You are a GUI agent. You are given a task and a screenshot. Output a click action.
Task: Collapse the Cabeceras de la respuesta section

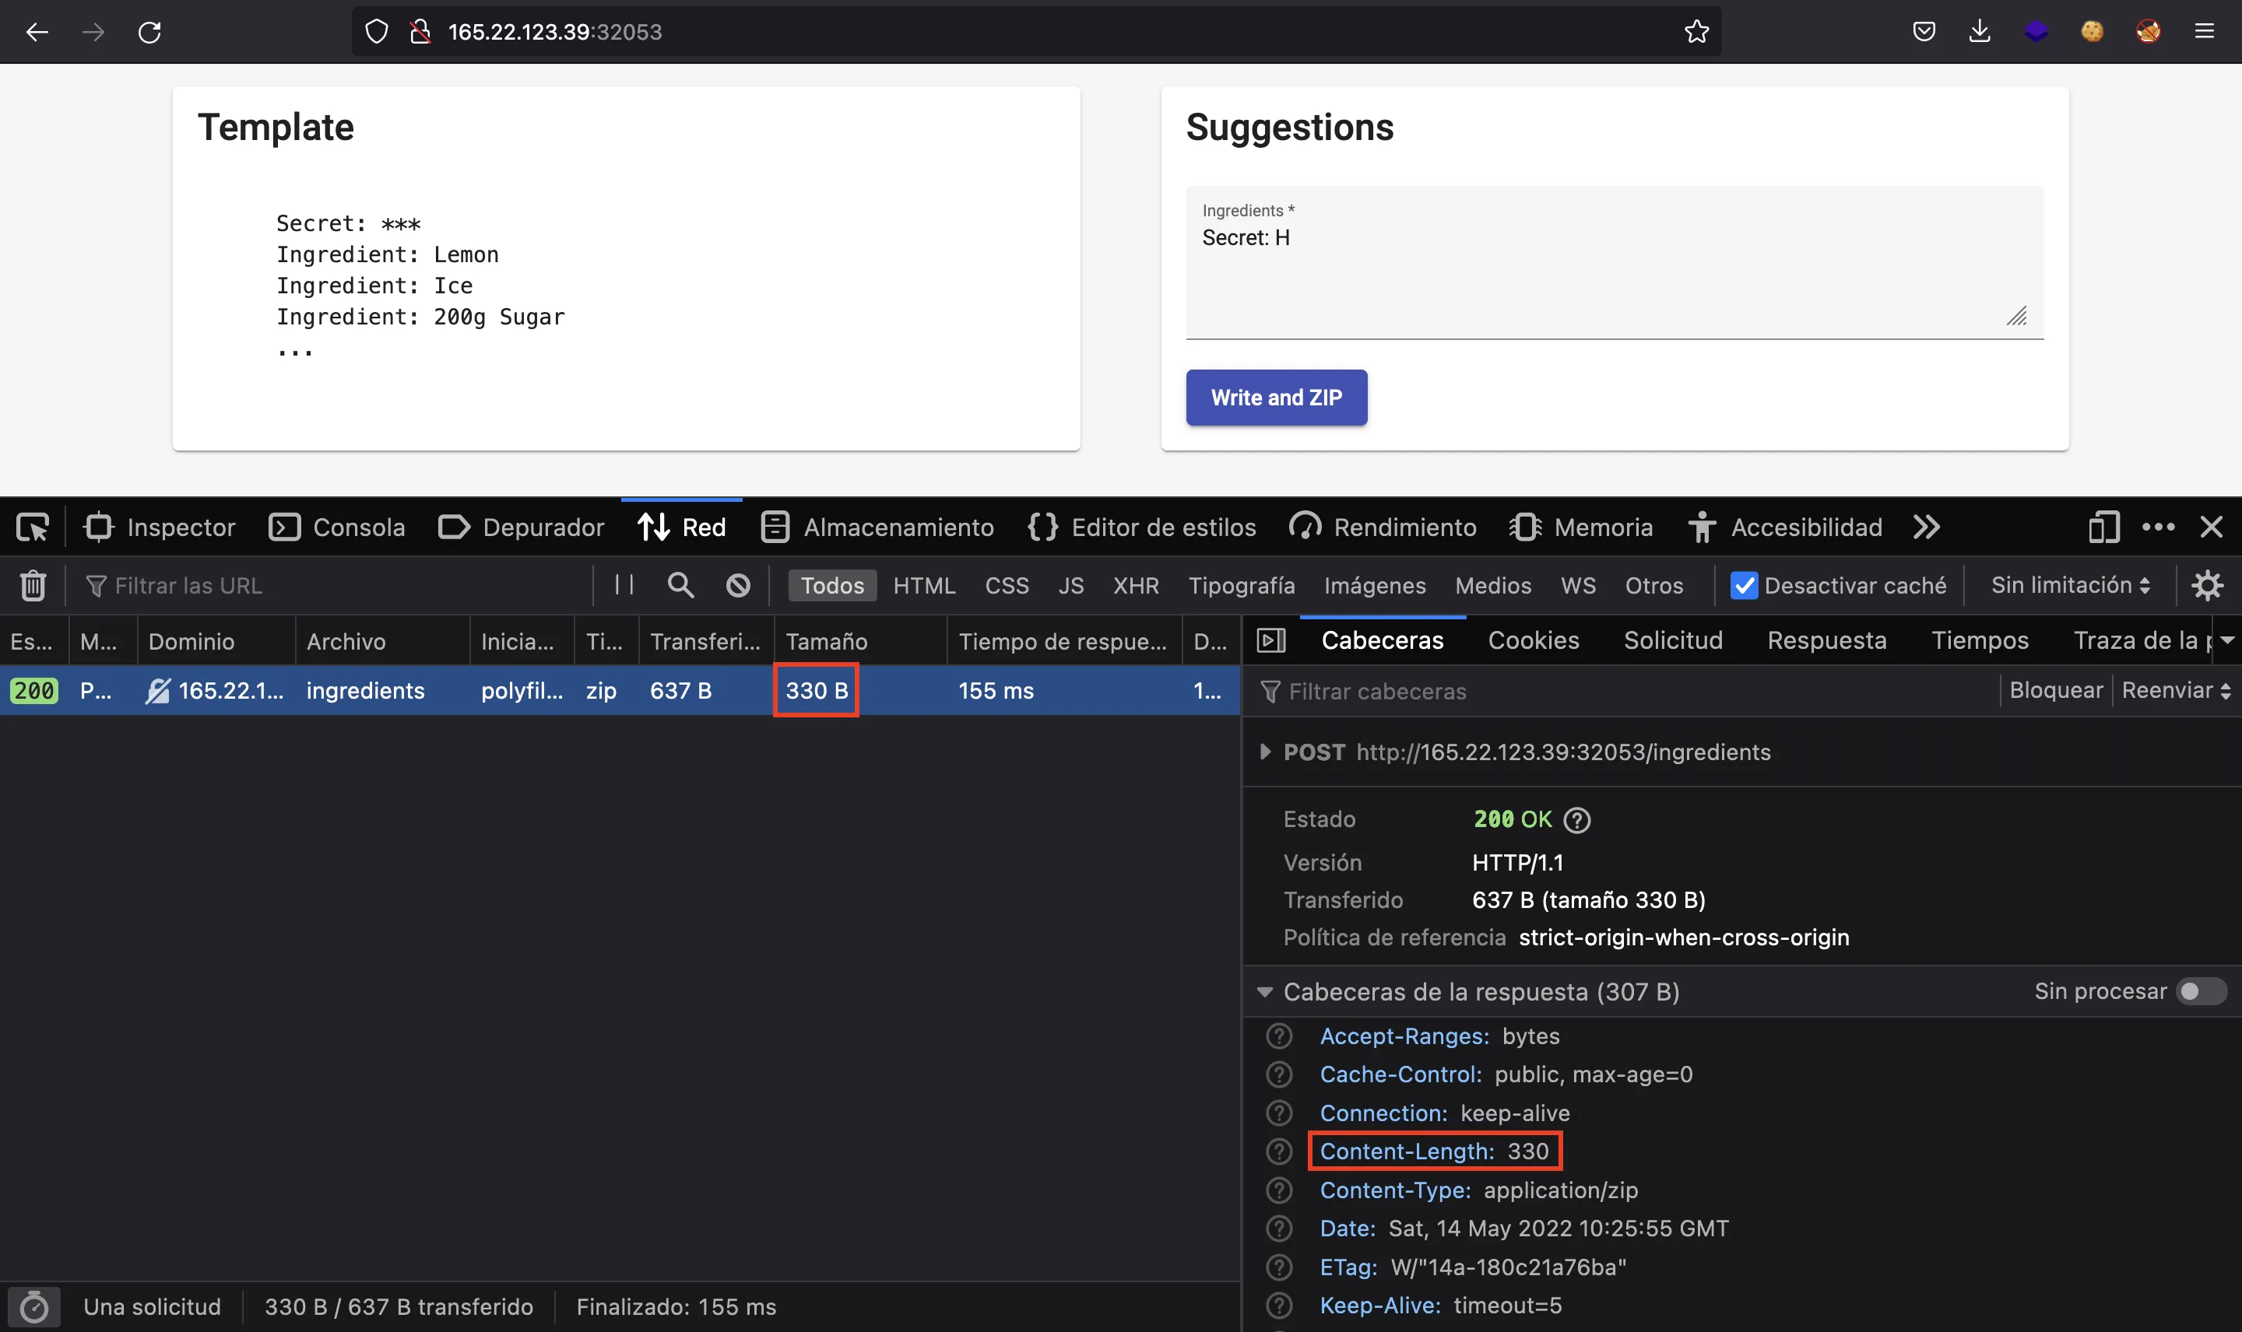pos(1264,992)
